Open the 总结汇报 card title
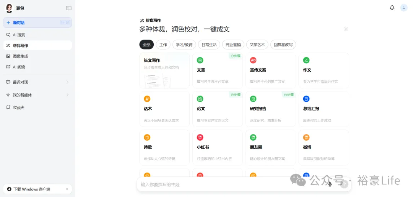The width and height of the screenshot is (413, 197). pyautogui.click(x=311, y=109)
